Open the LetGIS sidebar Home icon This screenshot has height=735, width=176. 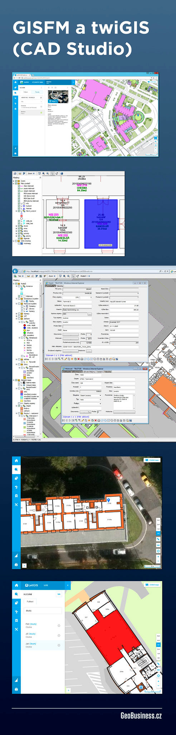click(x=16, y=585)
